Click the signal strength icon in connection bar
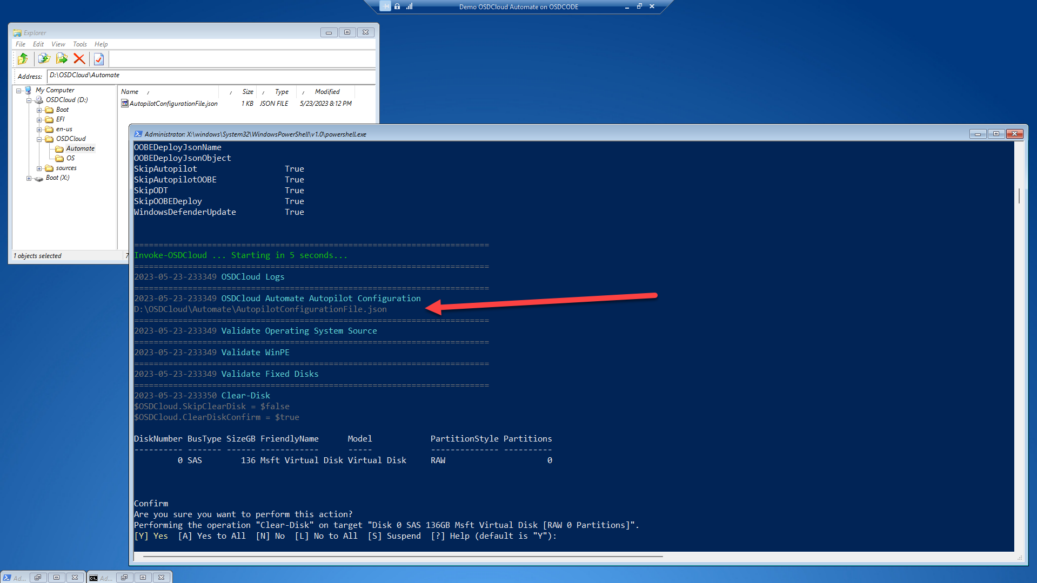Screen dimensions: 1037x583 (x=410, y=6)
